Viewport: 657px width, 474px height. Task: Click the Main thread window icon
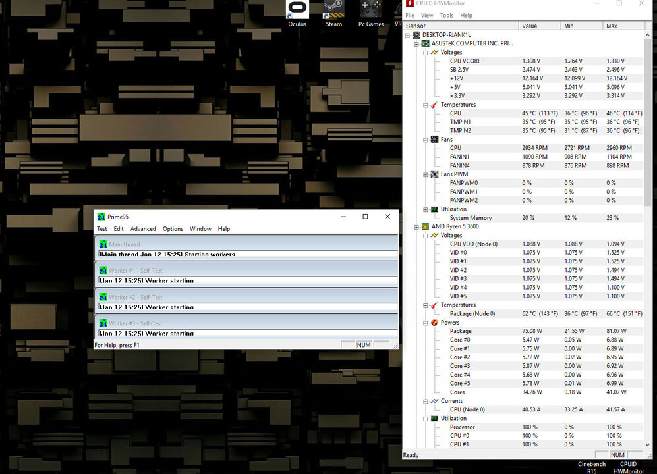point(103,244)
